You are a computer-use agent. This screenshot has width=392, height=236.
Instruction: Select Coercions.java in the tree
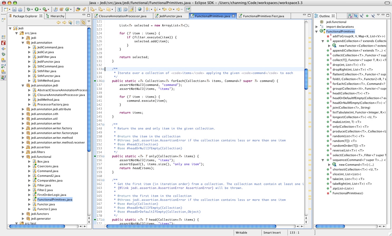[x=48, y=166]
